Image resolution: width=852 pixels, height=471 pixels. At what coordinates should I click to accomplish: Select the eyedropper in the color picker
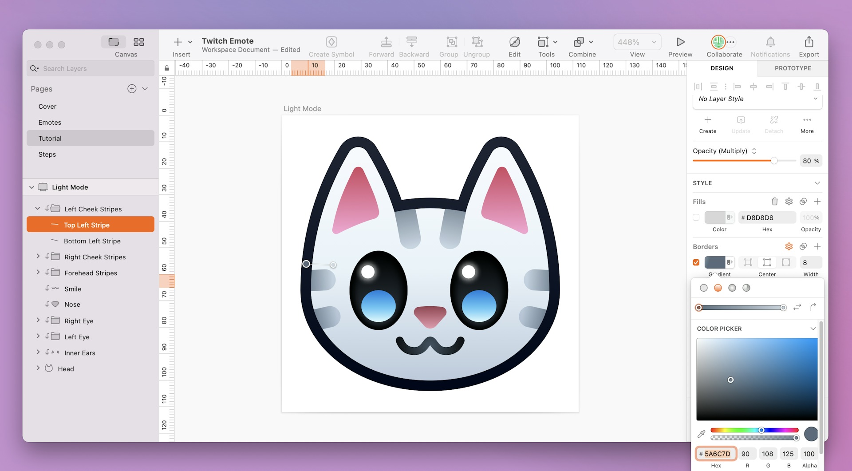[702, 434]
